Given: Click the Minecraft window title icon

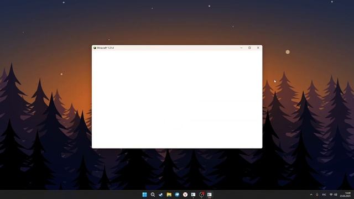Looking at the screenshot, I should [x=95, y=48].
